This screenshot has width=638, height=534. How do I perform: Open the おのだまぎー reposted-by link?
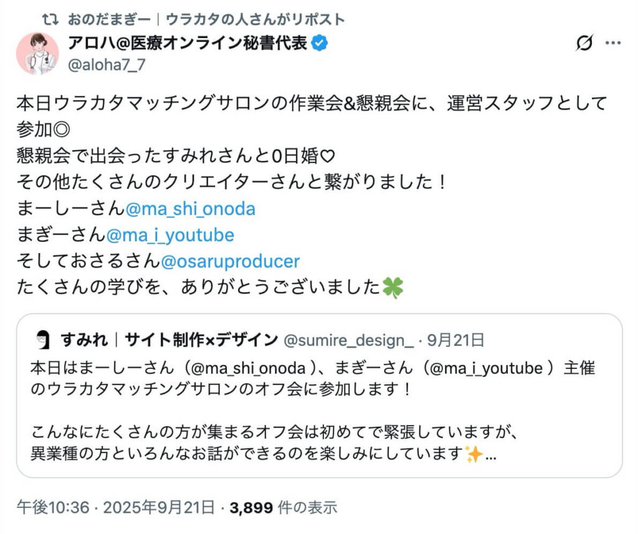coord(206,19)
